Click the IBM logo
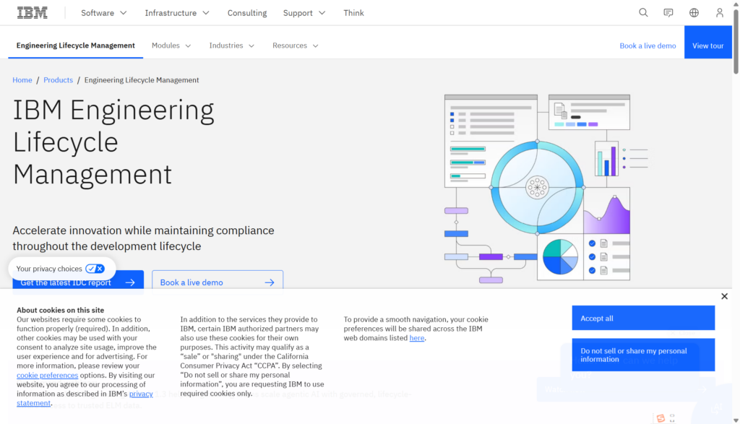The width and height of the screenshot is (740, 424). point(32,13)
